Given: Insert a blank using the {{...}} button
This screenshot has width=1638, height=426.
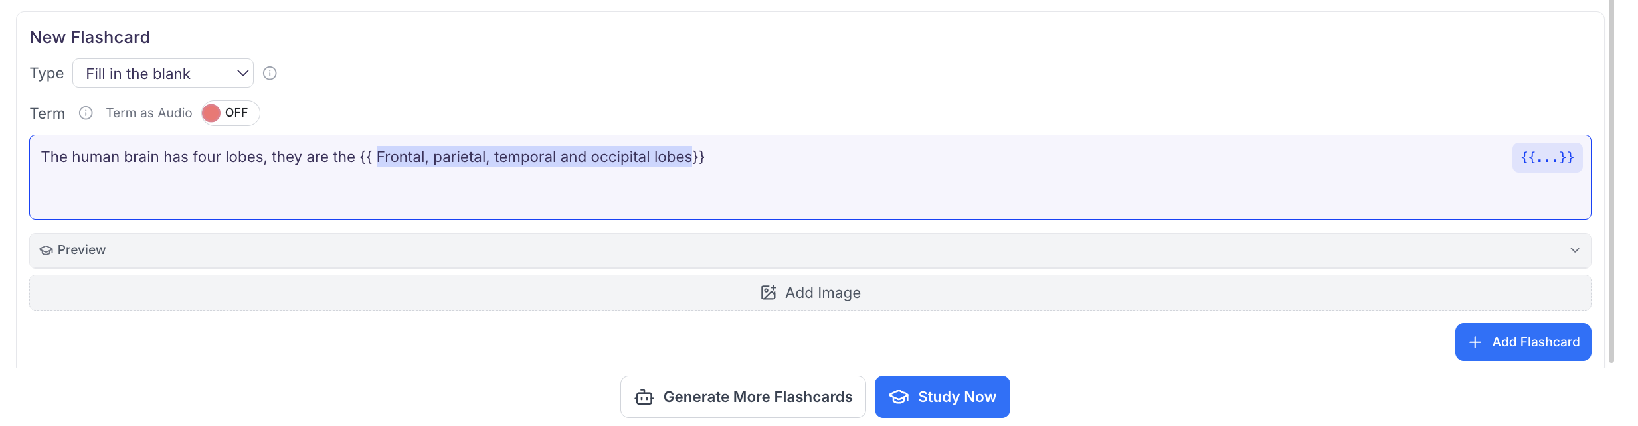Looking at the screenshot, I should coord(1546,157).
